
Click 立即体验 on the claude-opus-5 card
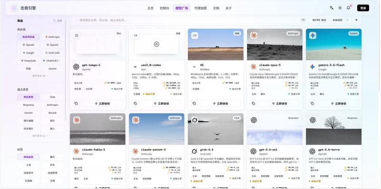pyautogui.click(x=280, y=103)
